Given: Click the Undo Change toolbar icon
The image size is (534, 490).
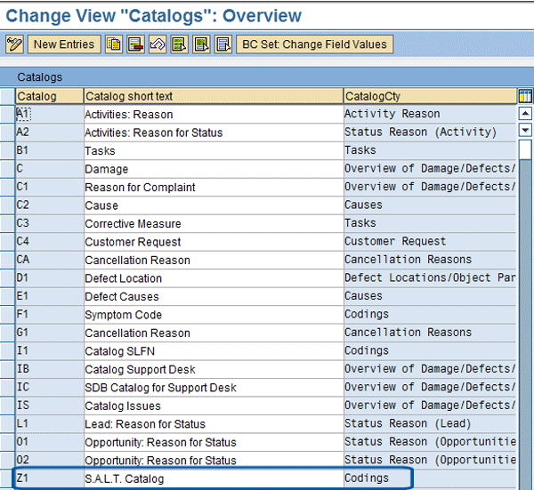Looking at the screenshot, I should click(x=158, y=44).
